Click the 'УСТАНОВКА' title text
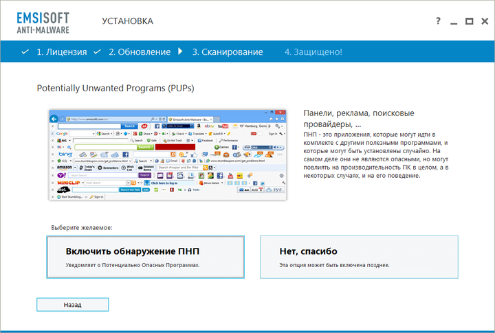Viewport: 495px width, 333px height. tap(128, 21)
